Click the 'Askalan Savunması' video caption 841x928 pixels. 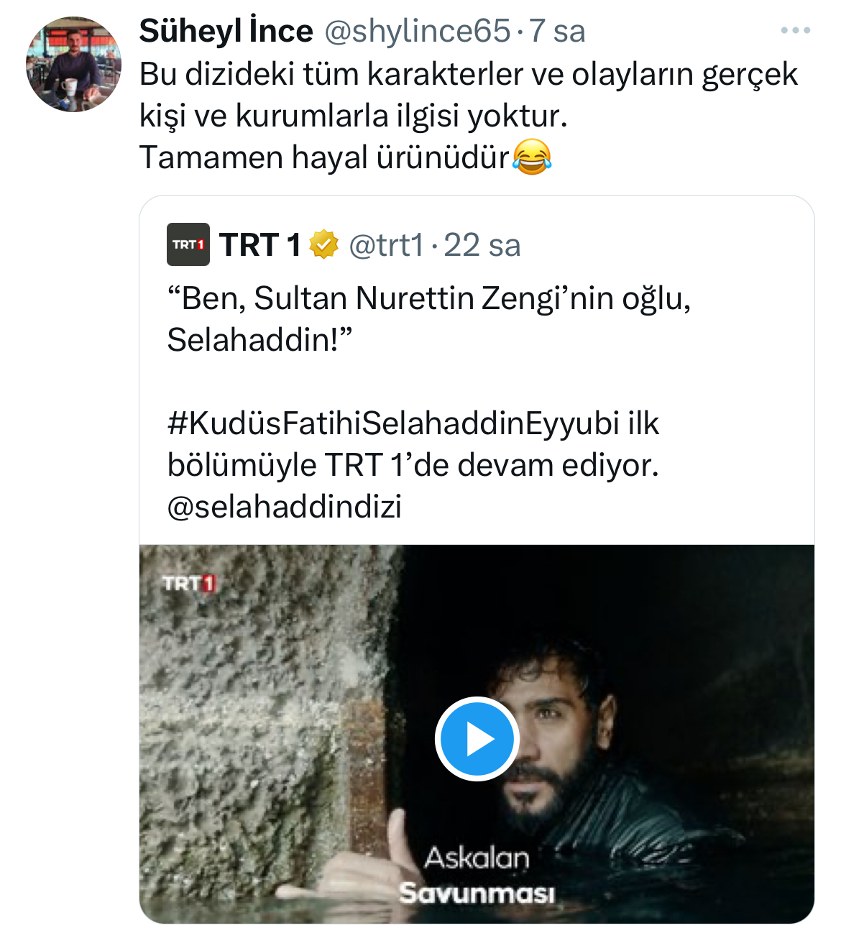pos(477,875)
